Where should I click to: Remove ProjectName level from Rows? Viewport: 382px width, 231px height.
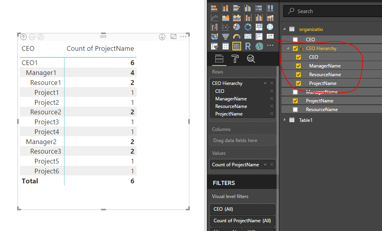point(272,114)
